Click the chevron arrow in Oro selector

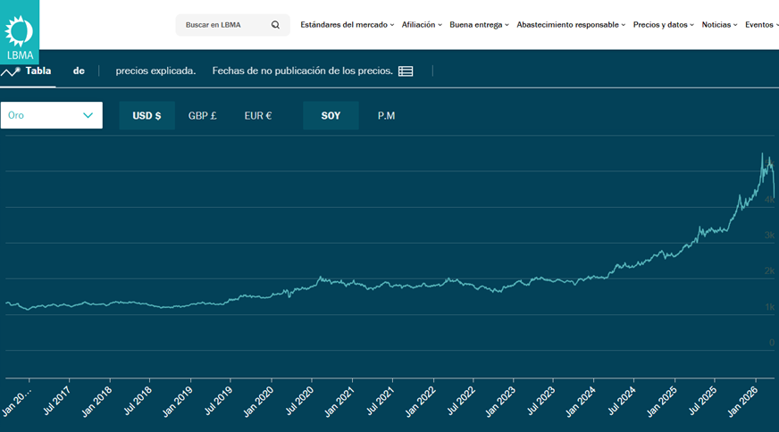88,115
